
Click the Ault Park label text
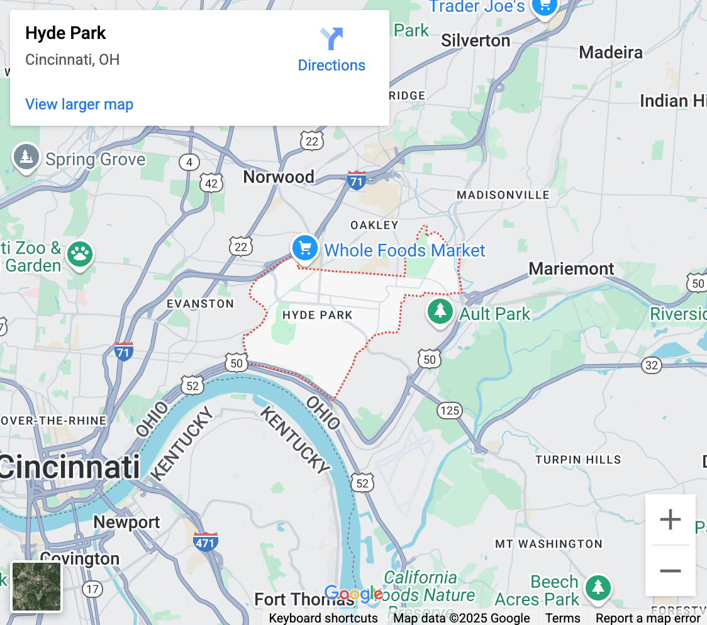pos(495,314)
